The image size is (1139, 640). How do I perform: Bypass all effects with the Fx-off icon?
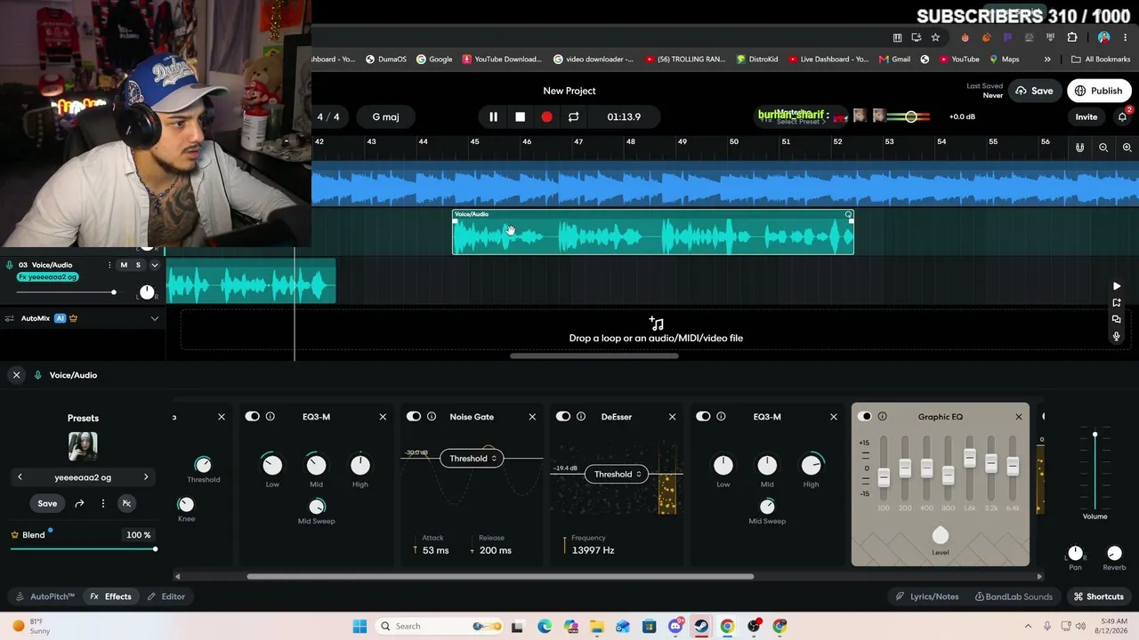coord(126,503)
